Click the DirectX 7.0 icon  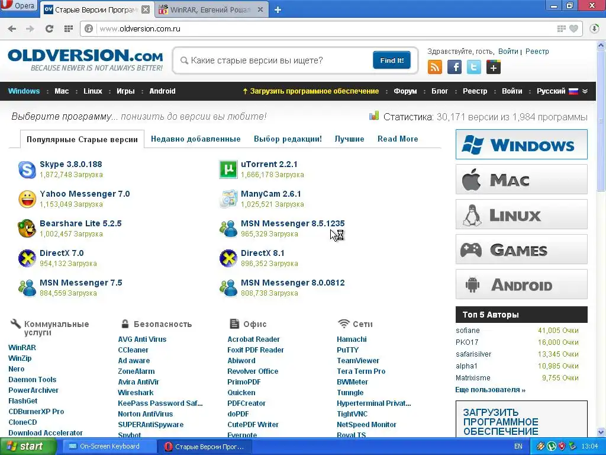point(27,258)
